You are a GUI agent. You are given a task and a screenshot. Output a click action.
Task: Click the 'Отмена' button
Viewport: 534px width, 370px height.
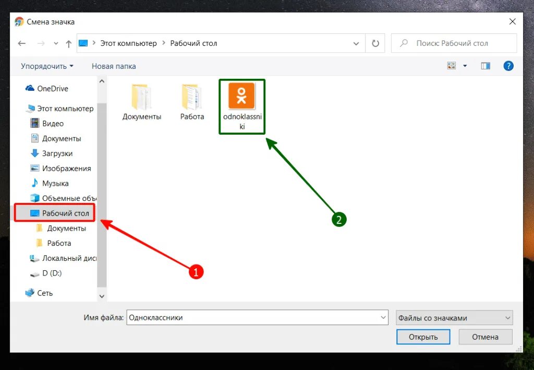click(486, 337)
